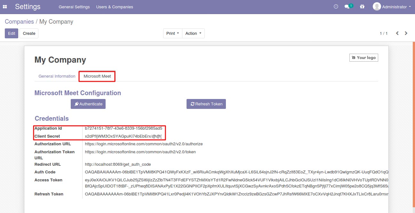Open the apps grid menu icon
Viewport: 415px width, 213px height.
(x=5, y=7)
